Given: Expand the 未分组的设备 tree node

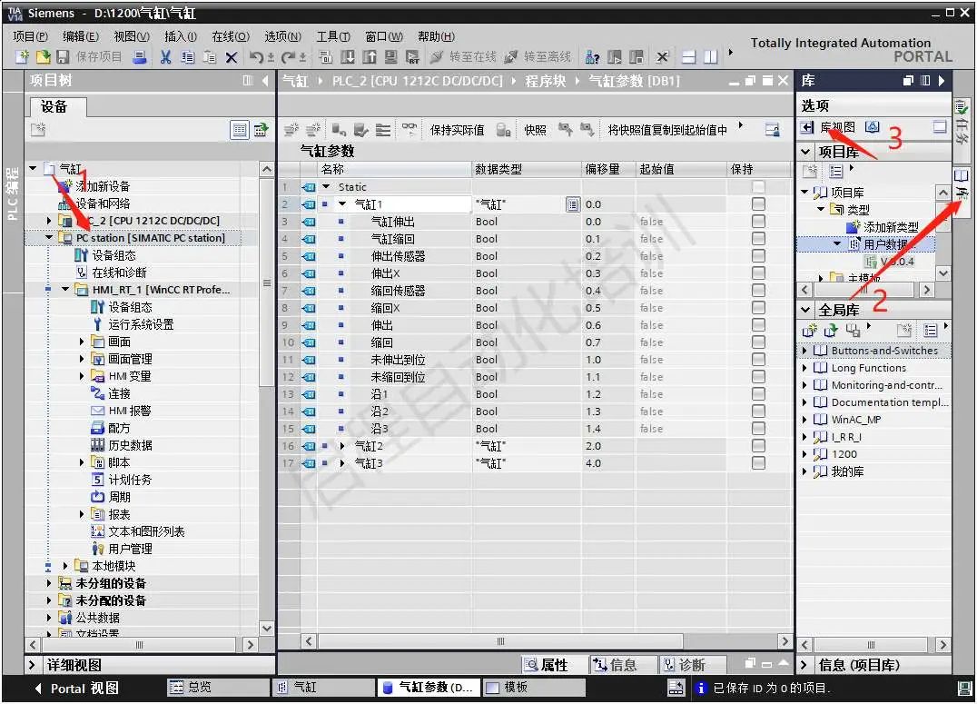Looking at the screenshot, I should [x=49, y=583].
